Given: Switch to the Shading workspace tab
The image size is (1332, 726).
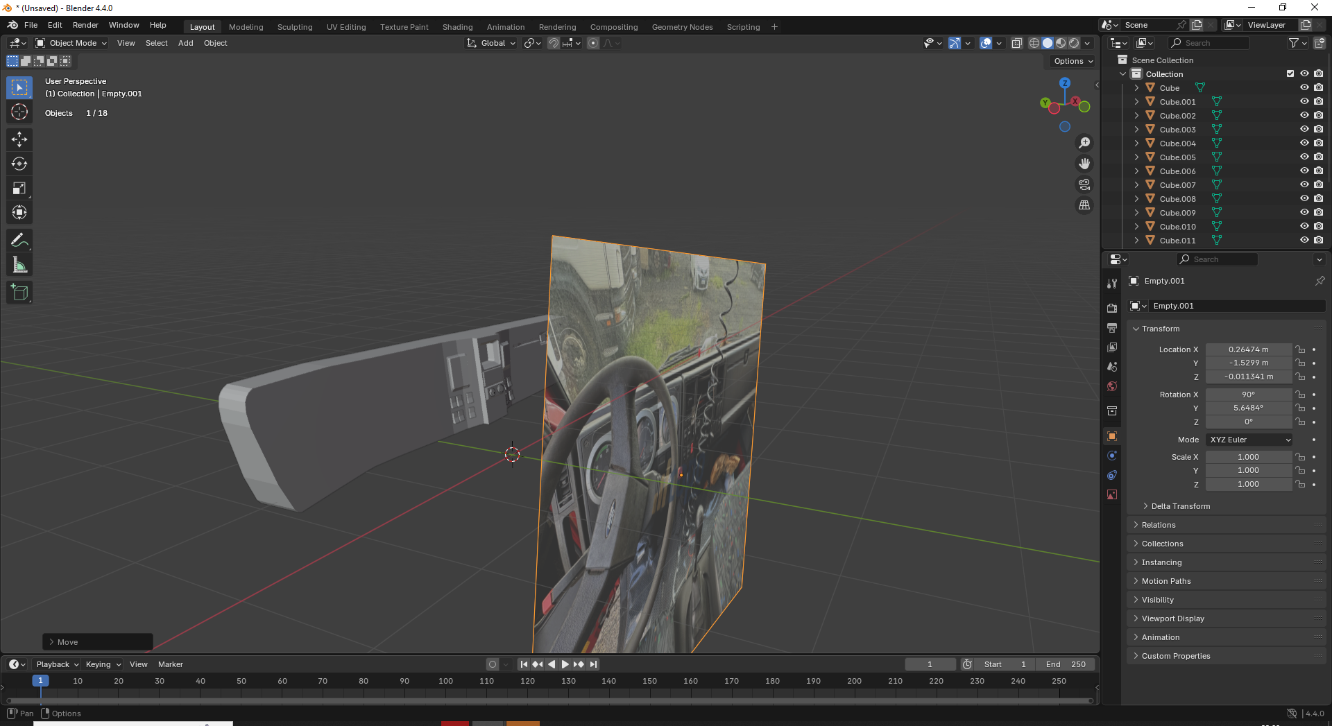Looking at the screenshot, I should (457, 27).
